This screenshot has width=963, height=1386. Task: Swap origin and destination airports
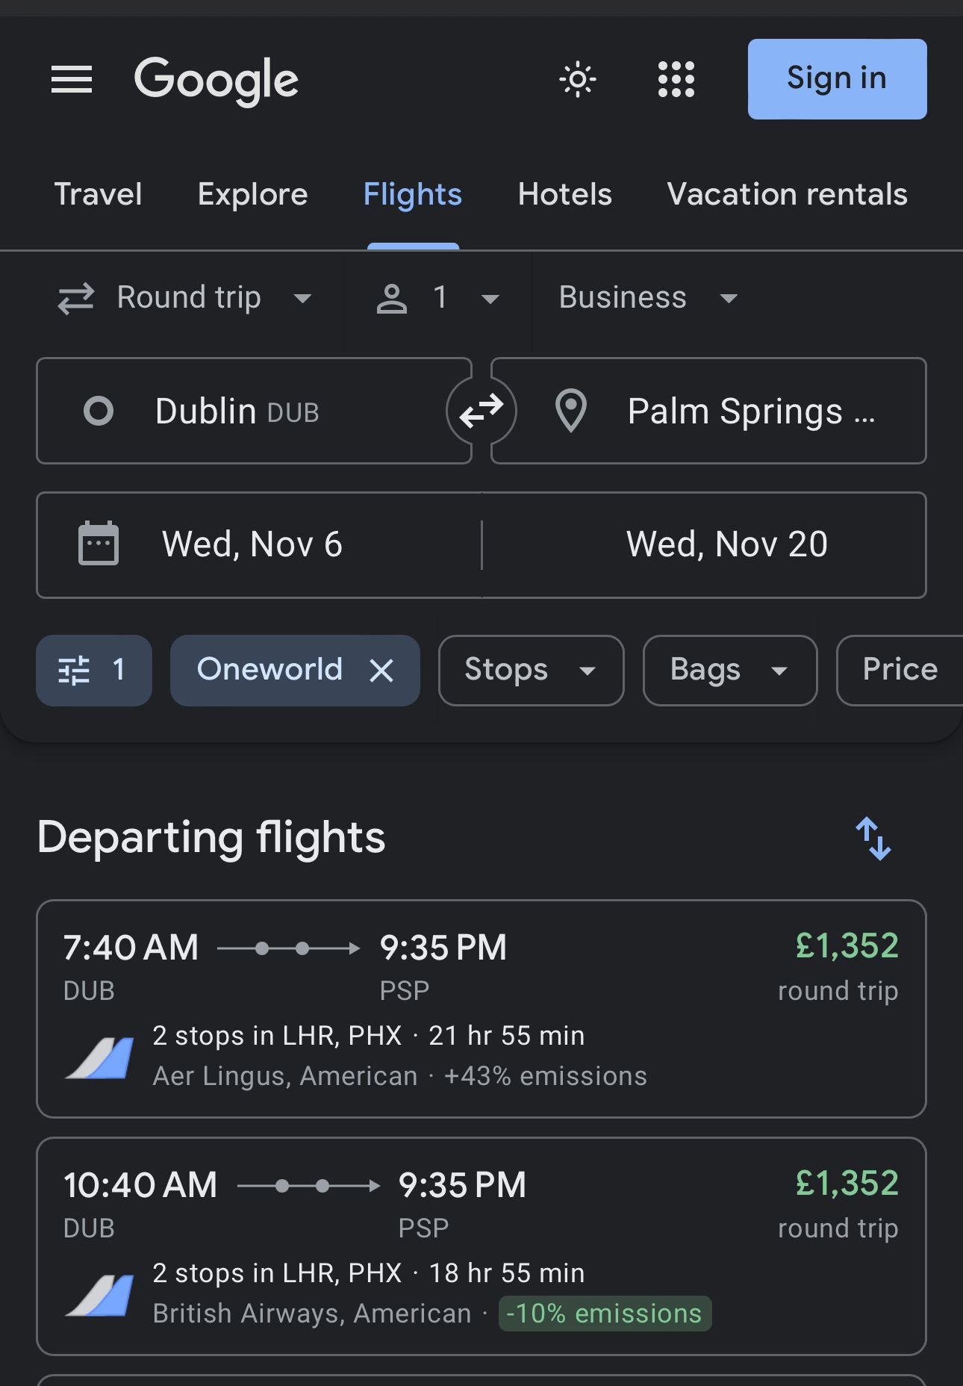pos(481,411)
